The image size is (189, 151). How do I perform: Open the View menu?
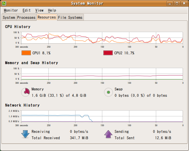tap(39, 10)
